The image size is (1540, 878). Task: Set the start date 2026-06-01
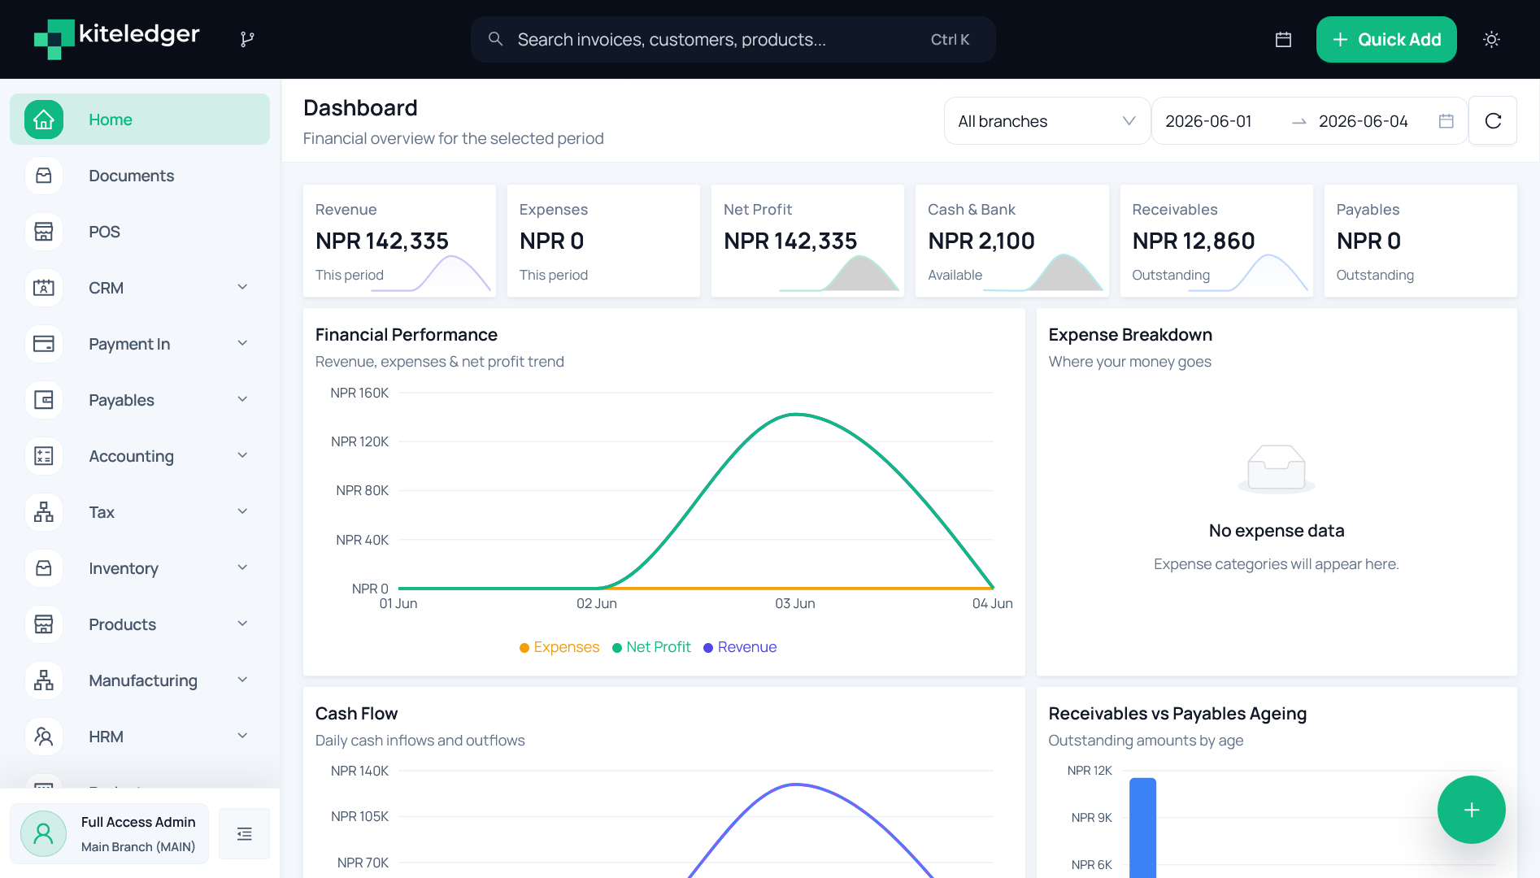1208,121
